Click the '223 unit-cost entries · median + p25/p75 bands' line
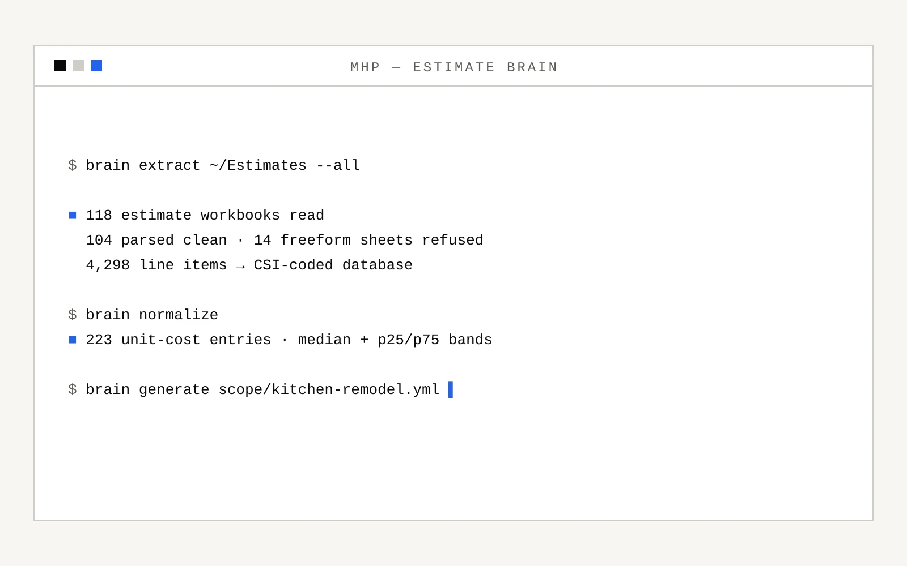Image resolution: width=907 pixels, height=566 pixels. point(289,340)
